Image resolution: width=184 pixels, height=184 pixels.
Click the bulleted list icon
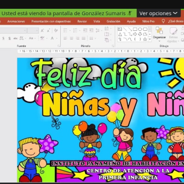(65, 30)
